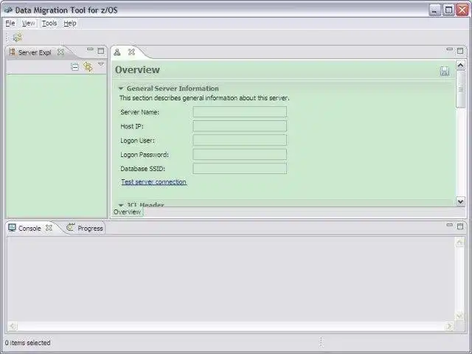Click editor scrollbar up arrow
Screen dimensions: 472x354
(x=460, y=66)
